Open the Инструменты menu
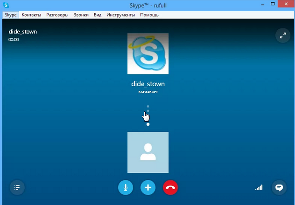The height and width of the screenshot is (205, 295). [x=120, y=15]
